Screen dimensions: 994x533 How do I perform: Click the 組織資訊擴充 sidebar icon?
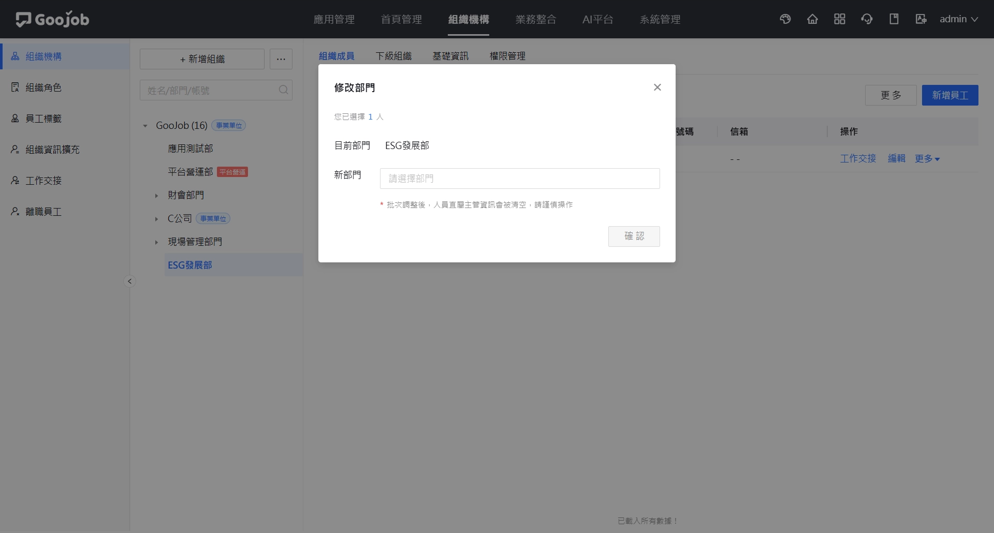click(x=15, y=150)
